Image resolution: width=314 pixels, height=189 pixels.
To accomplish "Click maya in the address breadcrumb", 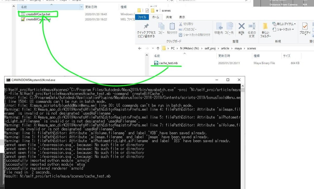I will [x=238, y=48].
